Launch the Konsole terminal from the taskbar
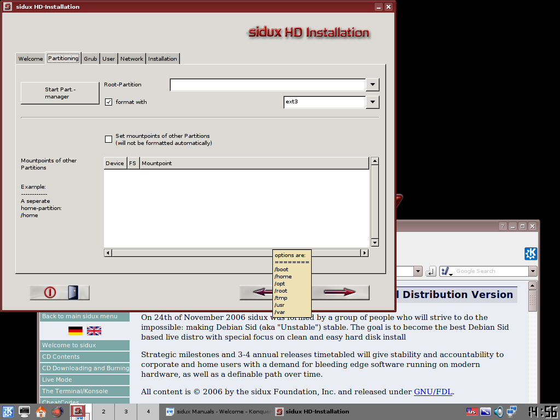 (x=24, y=412)
